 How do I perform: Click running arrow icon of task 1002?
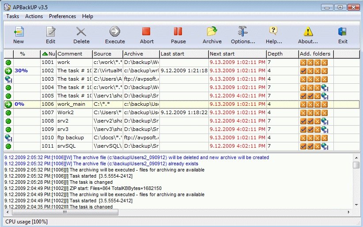click(x=8, y=71)
